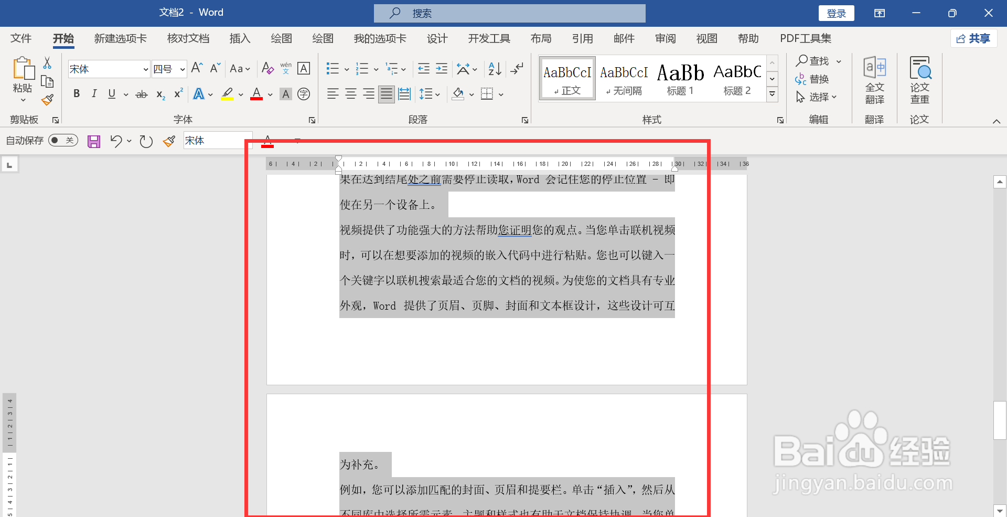Show or hide paragraph marks

pyautogui.click(x=517, y=69)
